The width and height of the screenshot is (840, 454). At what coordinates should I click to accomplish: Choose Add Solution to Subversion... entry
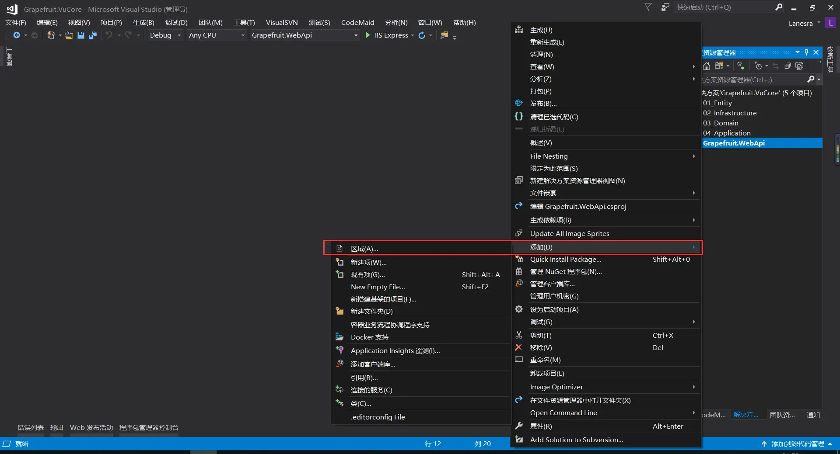click(x=606, y=440)
